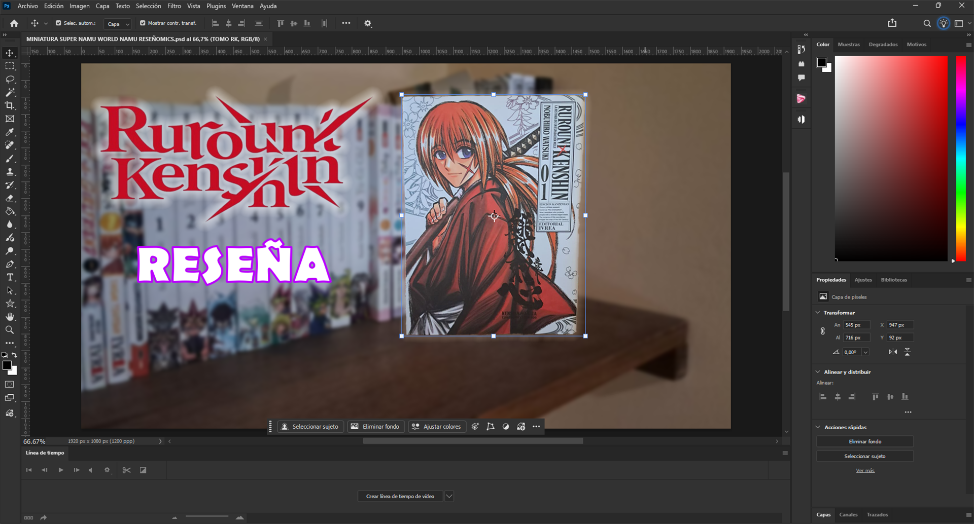Toggle Mostrar contr. transf. checkbox
This screenshot has width=974, height=524.
pyautogui.click(x=143, y=23)
